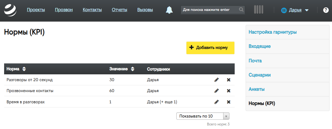Sort table by Значение column arrows
Screen dimensions: 332x129
click(132, 69)
